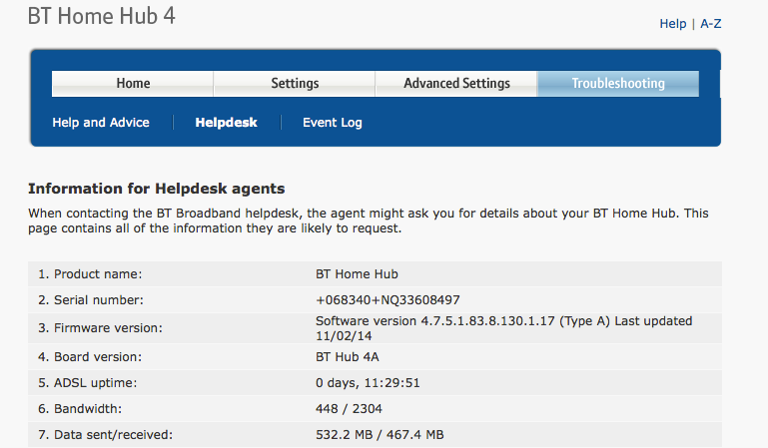768x448 pixels.
Task: Open the Advanced Settings tab
Action: point(456,84)
